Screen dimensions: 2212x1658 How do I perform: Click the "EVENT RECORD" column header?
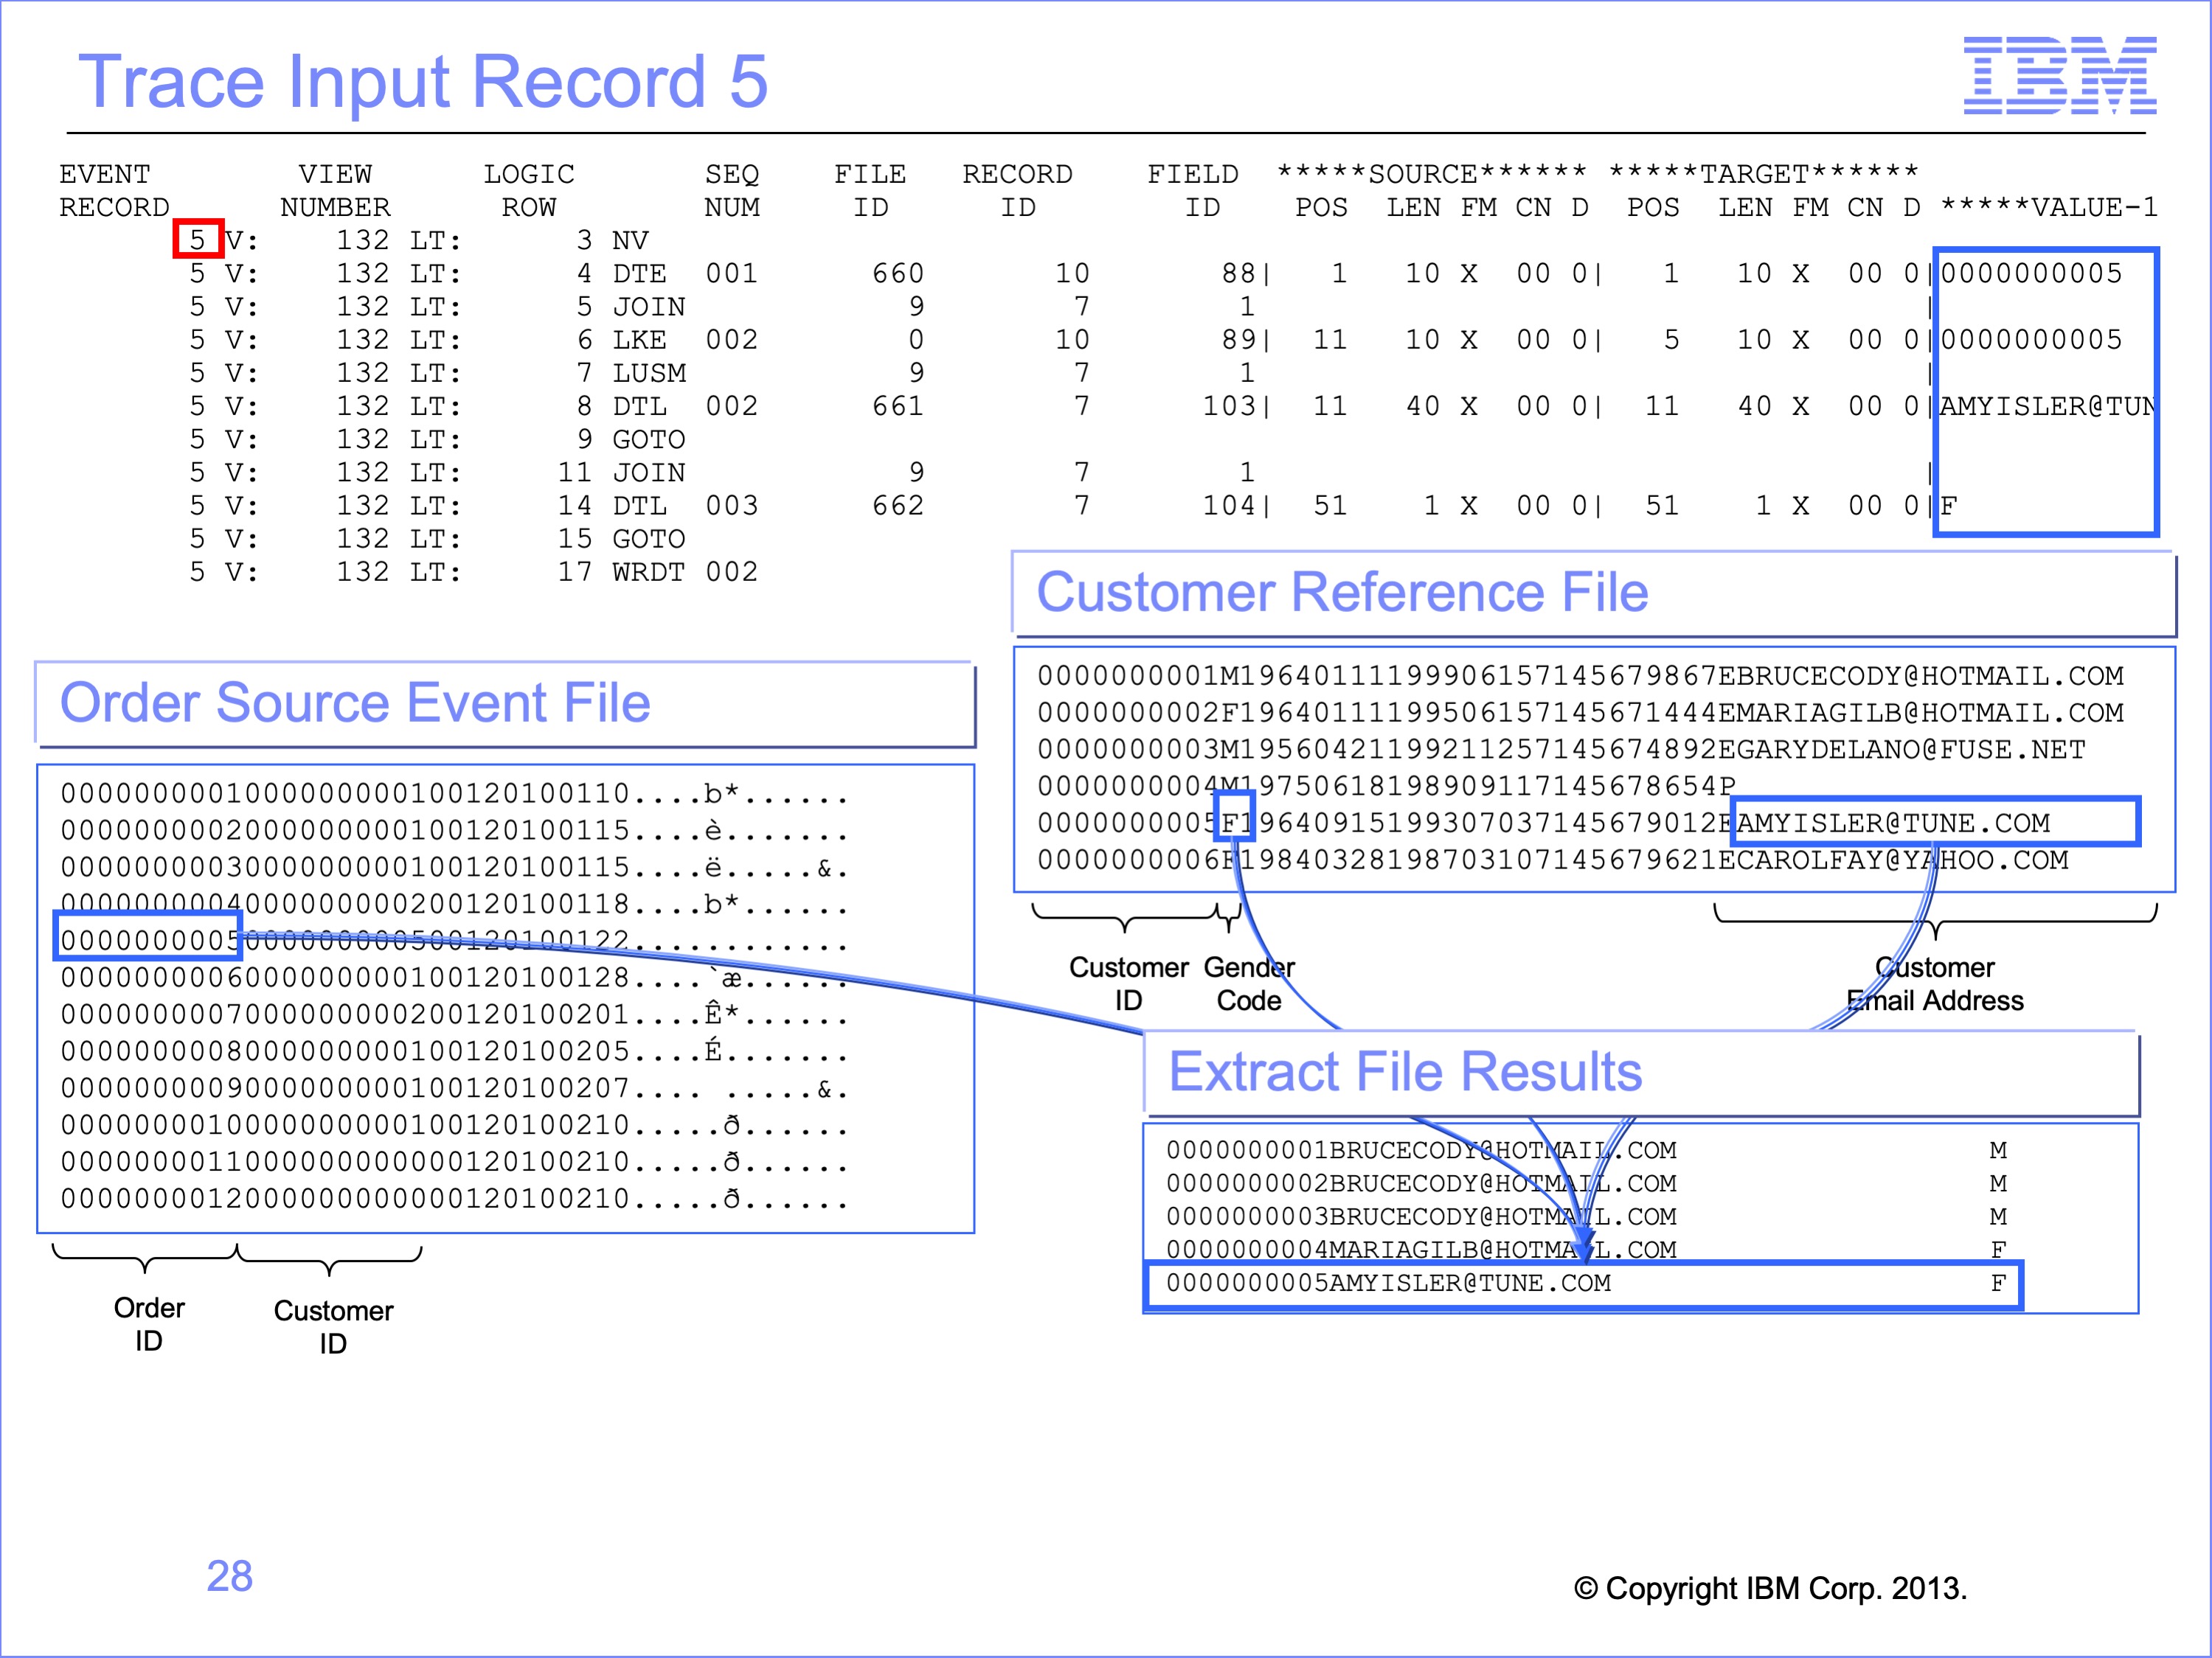tap(114, 191)
